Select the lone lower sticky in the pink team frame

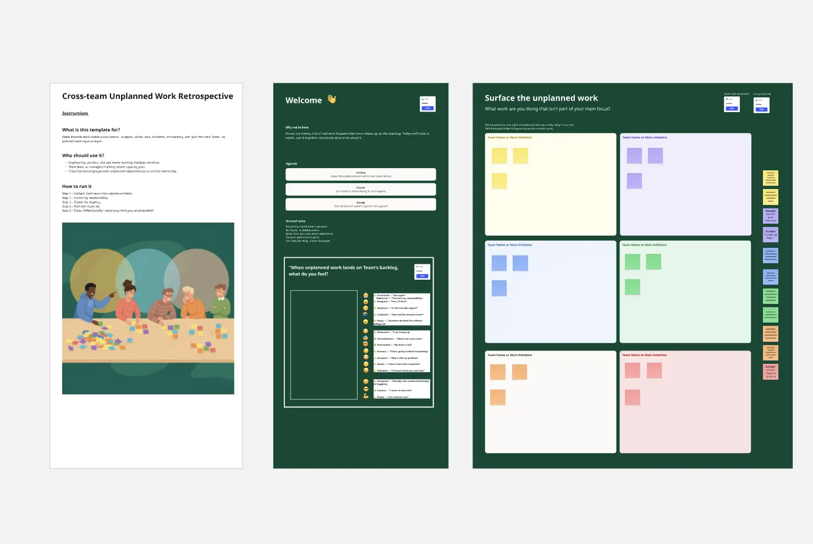[633, 397]
